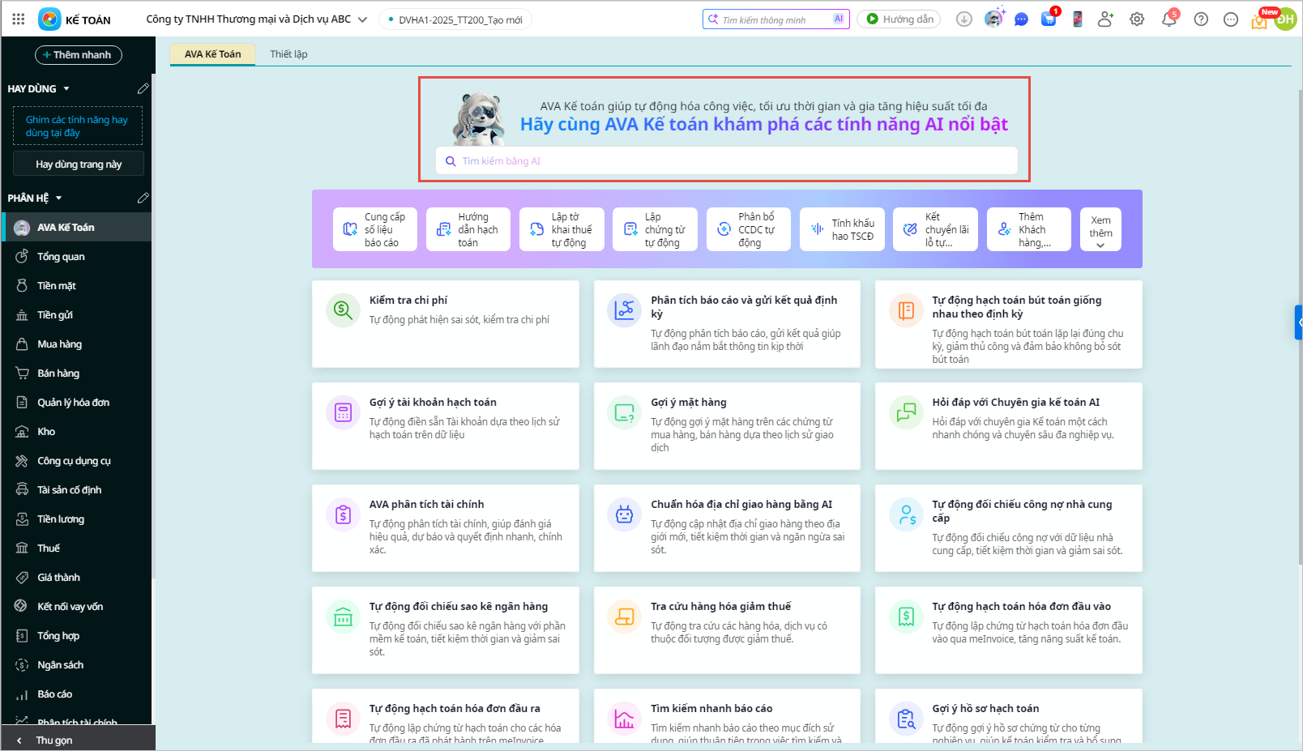
Task: Switch to Thiết lập tab
Action: pyautogui.click(x=288, y=54)
